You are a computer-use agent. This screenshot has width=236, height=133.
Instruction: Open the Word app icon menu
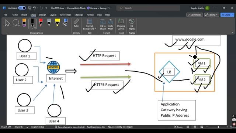[4, 8]
